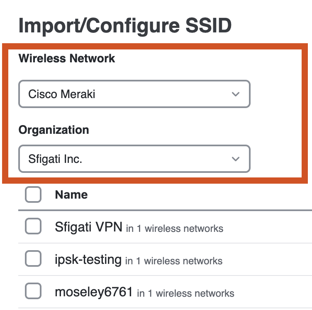Toggle the select-all checkbox beside Name
The width and height of the screenshot is (312, 310).
33,194
